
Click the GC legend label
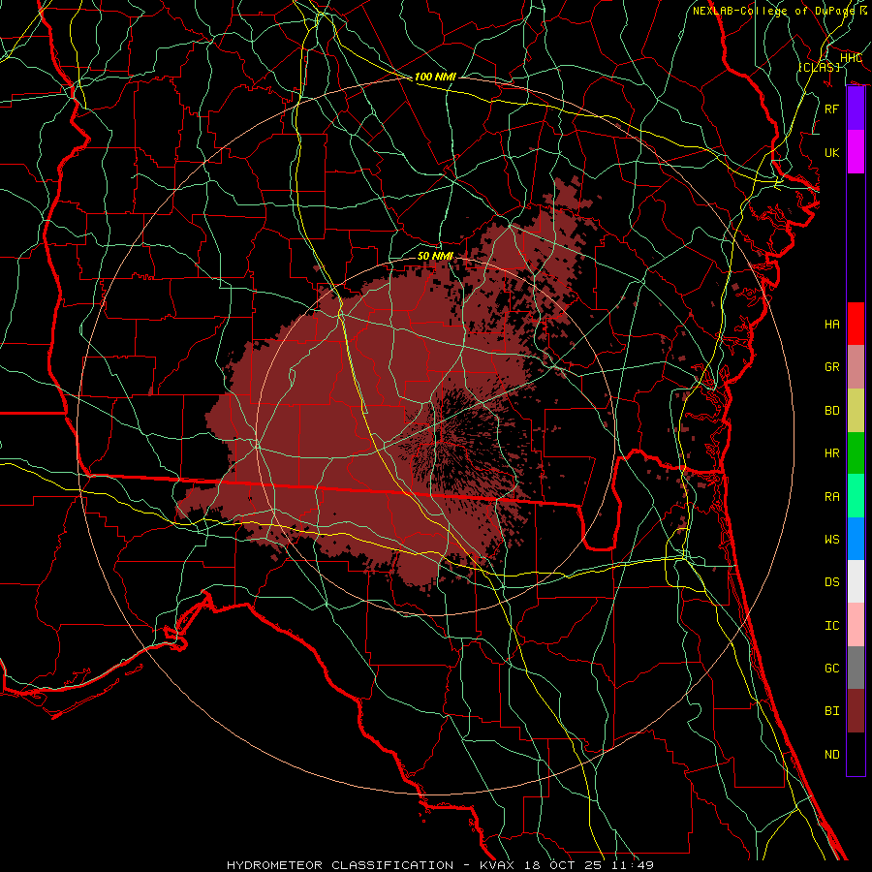pos(832,669)
